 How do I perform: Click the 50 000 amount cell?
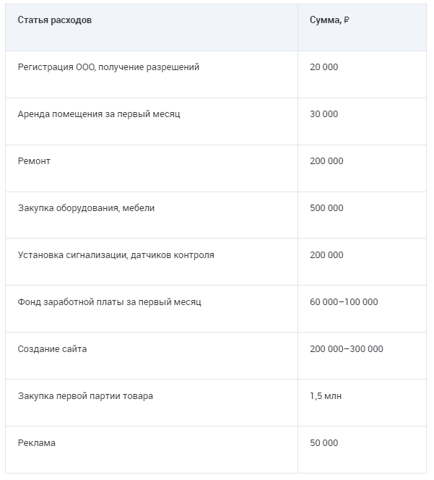(324, 443)
